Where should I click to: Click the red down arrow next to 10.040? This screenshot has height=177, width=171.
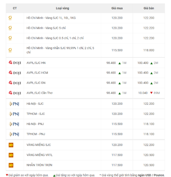(x=151, y=93)
